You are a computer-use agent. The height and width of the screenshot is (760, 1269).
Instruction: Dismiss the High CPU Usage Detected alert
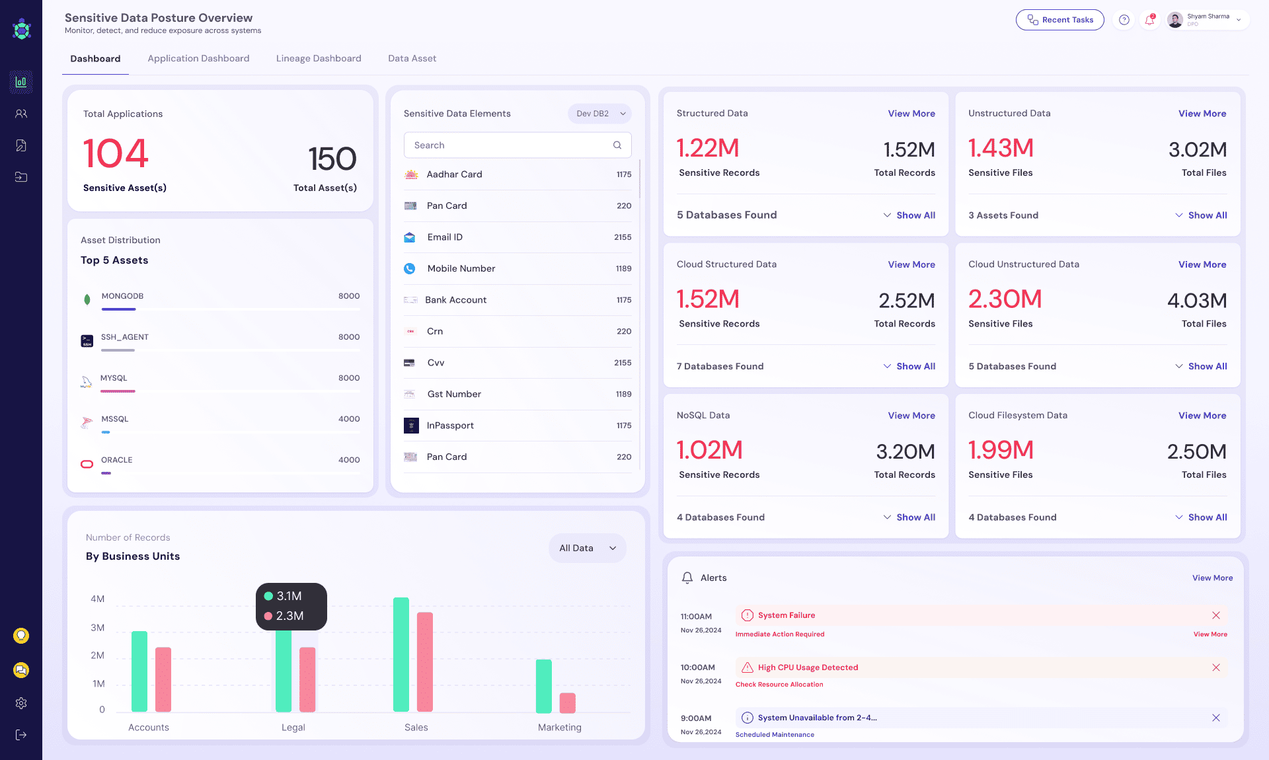point(1216,667)
